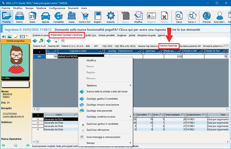This screenshot has height=149, width=231.
Task: Click the Scheda anagrafica header button
Action: click(15, 41)
